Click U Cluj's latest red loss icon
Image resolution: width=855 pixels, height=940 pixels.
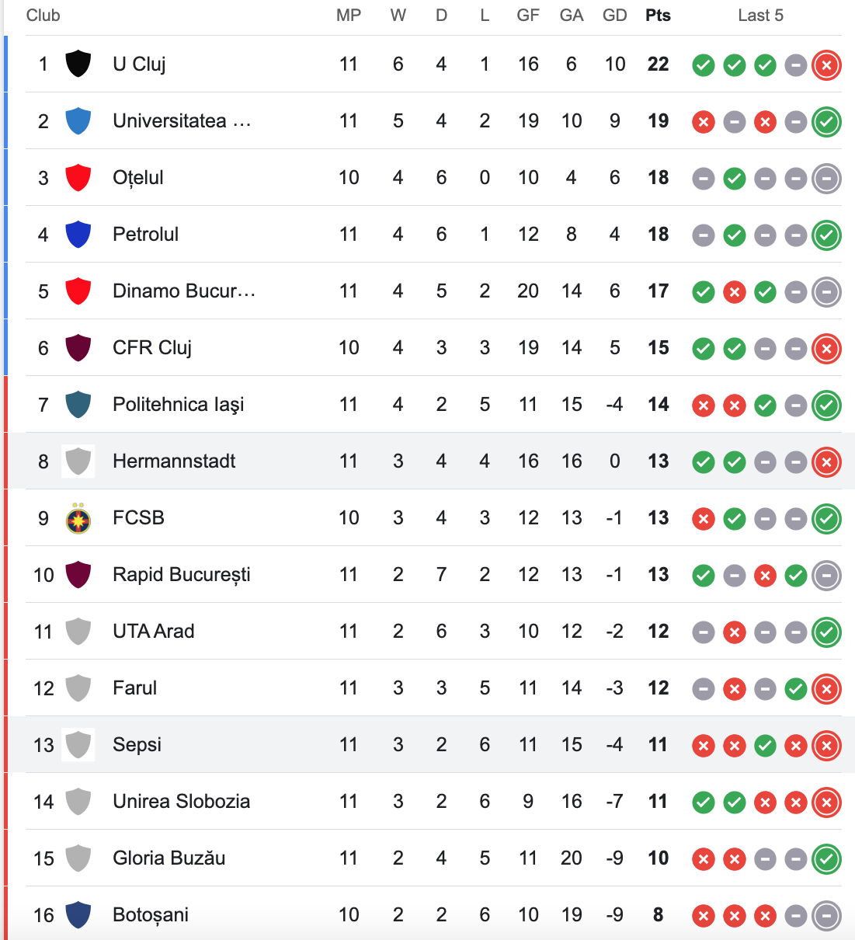pos(826,65)
